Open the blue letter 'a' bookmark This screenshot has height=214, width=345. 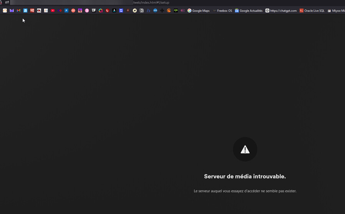25,10
